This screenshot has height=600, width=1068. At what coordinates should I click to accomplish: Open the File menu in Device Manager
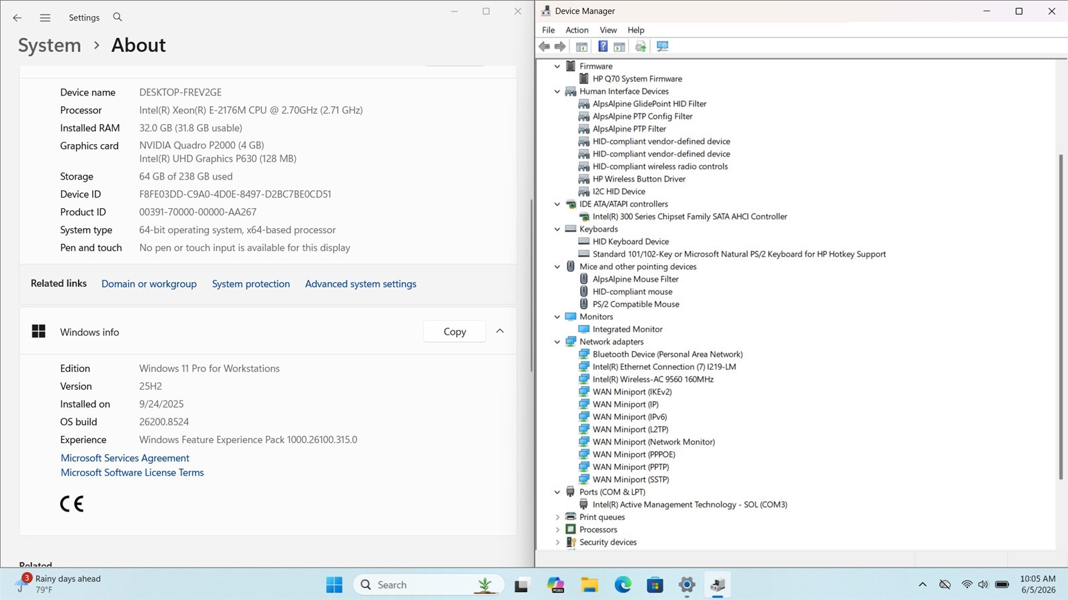pyautogui.click(x=548, y=30)
